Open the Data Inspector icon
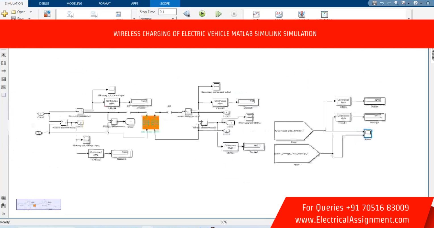The width and height of the screenshot is (434, 228). 256,14
